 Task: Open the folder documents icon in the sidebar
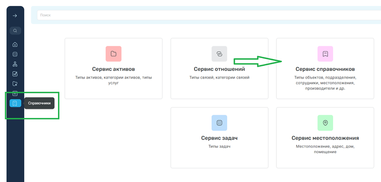[15, 84]
